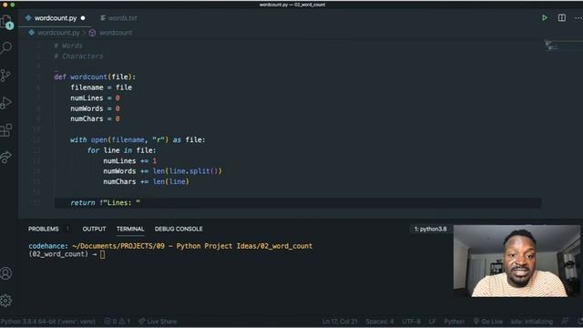Open the Explorer view in activity bar

[6, 22]
